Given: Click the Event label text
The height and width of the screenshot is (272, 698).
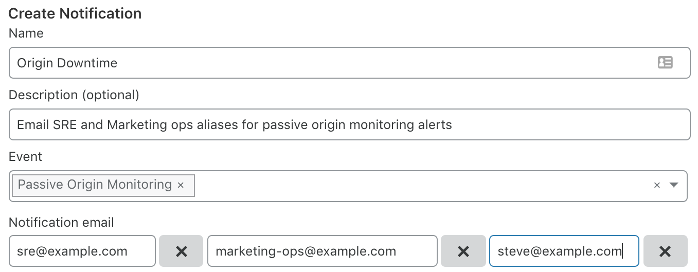Looking at the screenshot, I should point(25,157).
